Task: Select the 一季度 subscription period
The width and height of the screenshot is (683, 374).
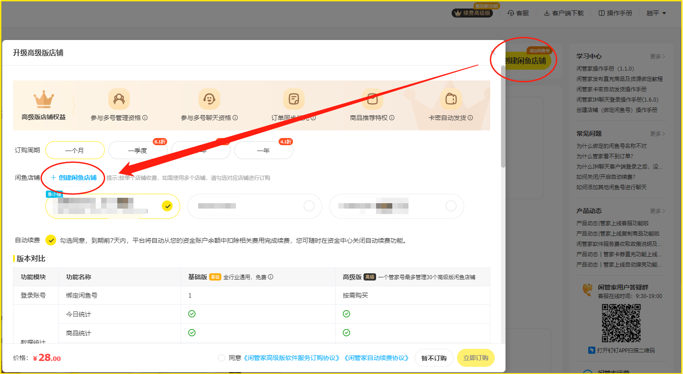Action: (137, 151)
